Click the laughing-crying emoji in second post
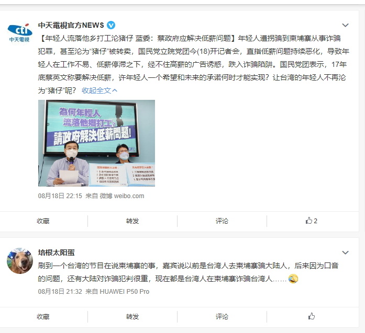This screenshot has width=365, height=333. tap(293, 279)
